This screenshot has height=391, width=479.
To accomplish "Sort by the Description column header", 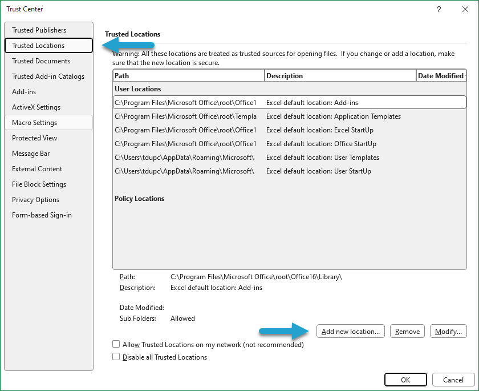I will [x=340, y=75].
